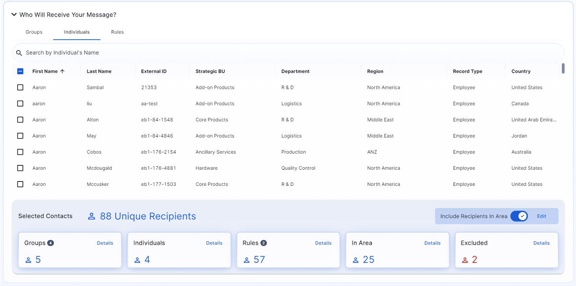
Task: Click the search magnifier icon
Action: click(19, 53)
